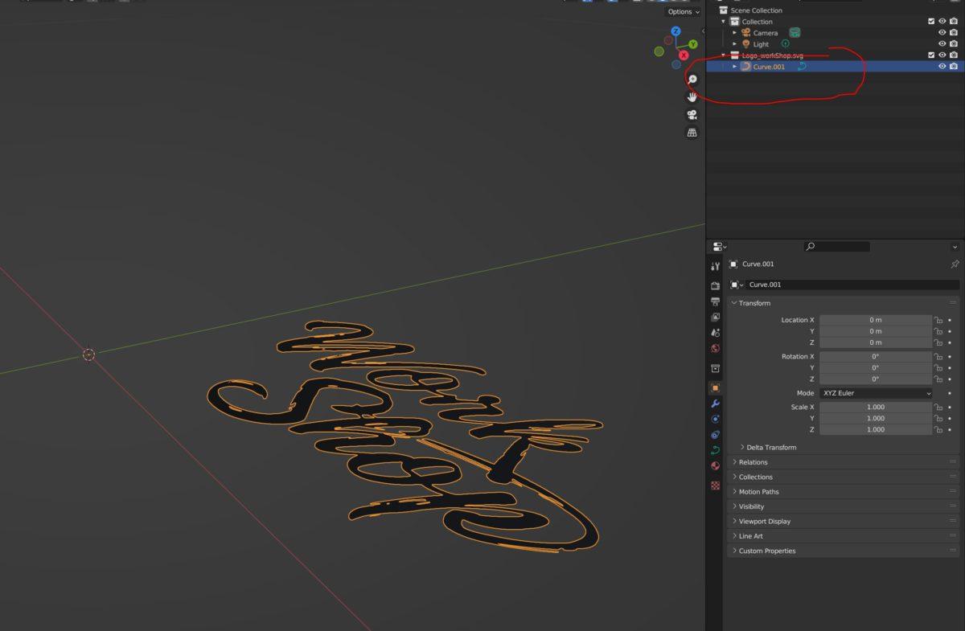Open the Physics properties tab
This screenshot has width=965, height=631.
(x=715, y=419)
